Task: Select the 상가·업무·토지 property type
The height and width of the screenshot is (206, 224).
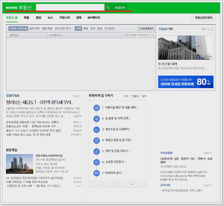Action: 63,29
